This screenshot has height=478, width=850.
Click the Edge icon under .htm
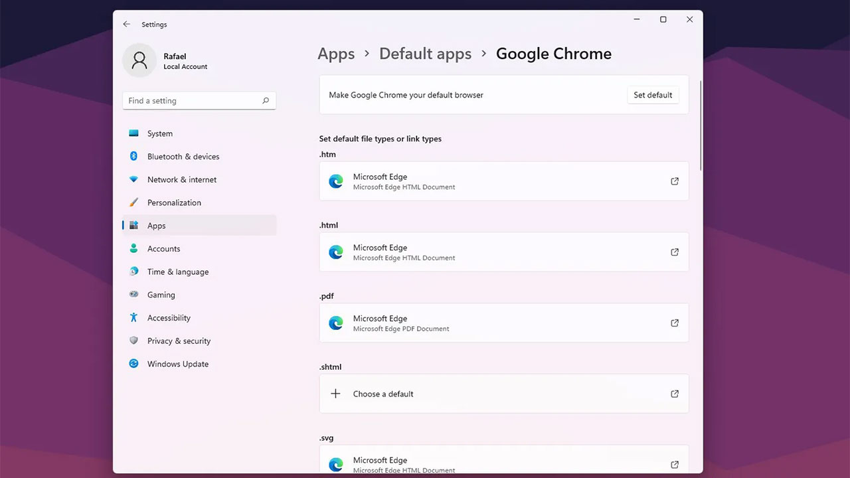coord(336,181)
